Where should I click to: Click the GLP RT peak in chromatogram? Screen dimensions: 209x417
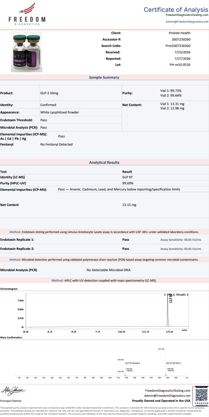click(x=168, y=311)
